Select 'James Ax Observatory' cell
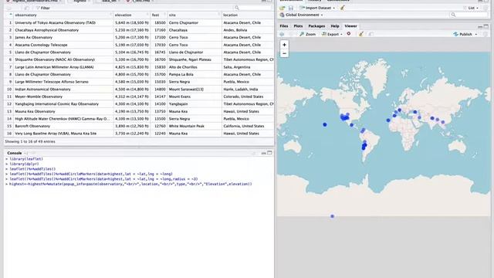 point(63,38)
